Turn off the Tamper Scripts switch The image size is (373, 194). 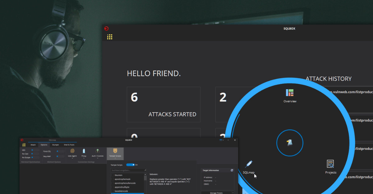click(x=131, y=165)
